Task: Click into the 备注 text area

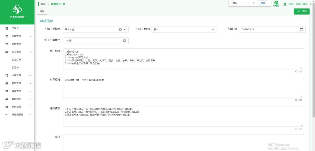Action: point(183,143)
